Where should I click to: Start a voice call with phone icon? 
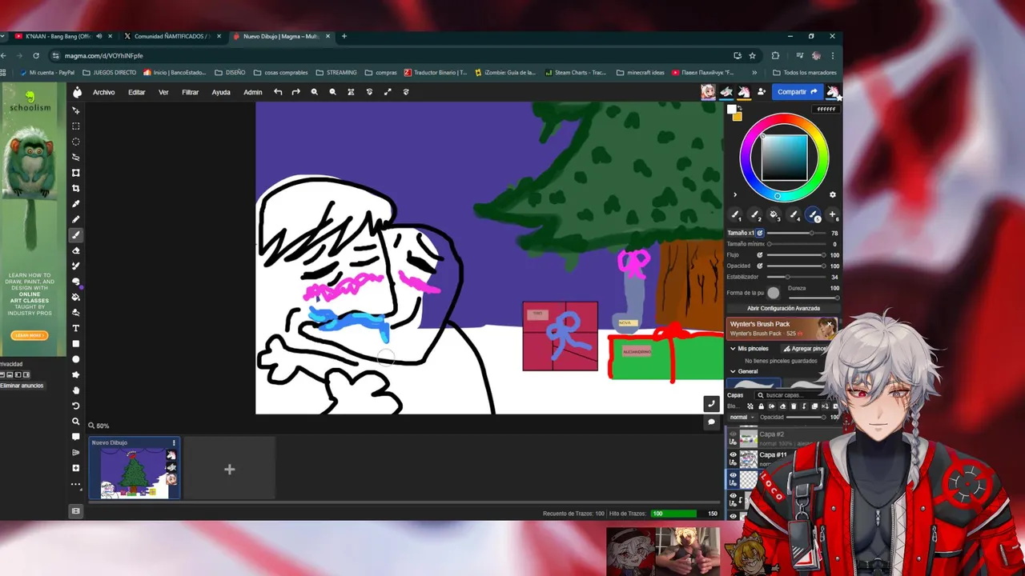click(711, 403)
